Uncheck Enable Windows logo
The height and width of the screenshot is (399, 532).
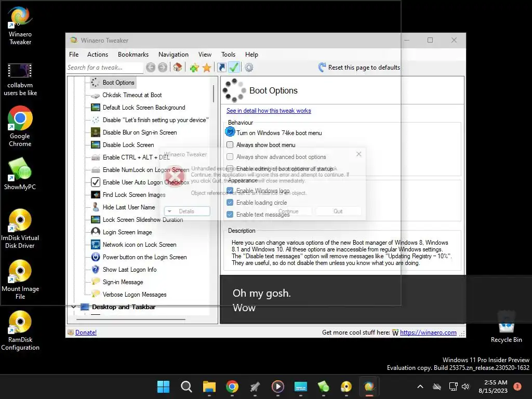pos(230,190)
